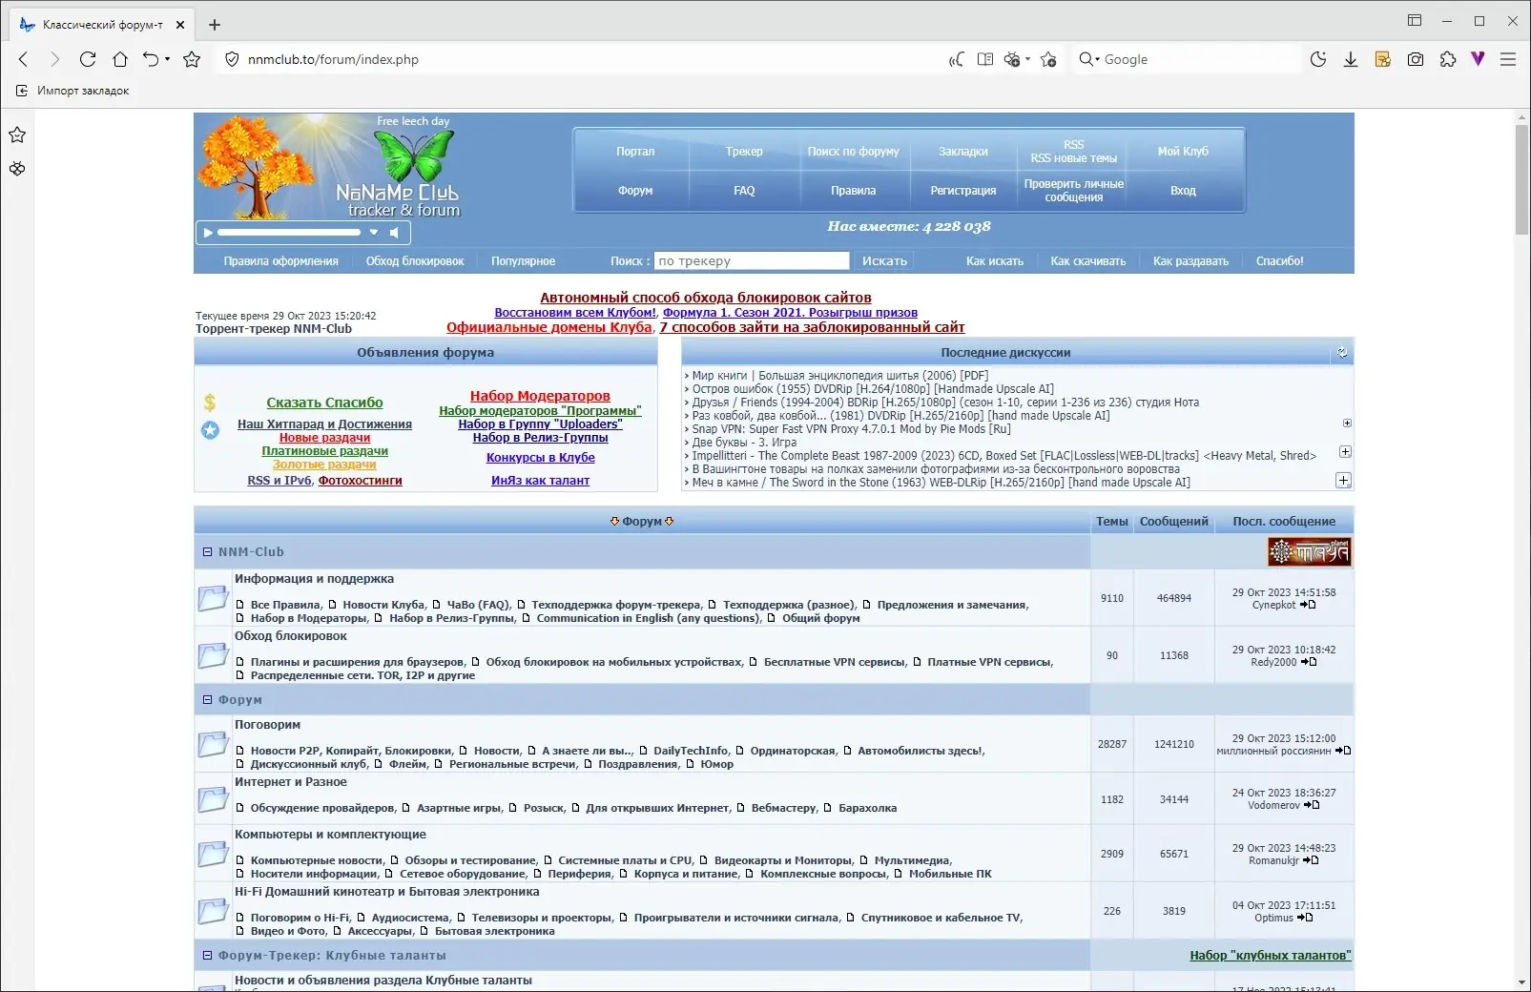Go to last post by Vodomerov arrow icon

coord(1312,805)
